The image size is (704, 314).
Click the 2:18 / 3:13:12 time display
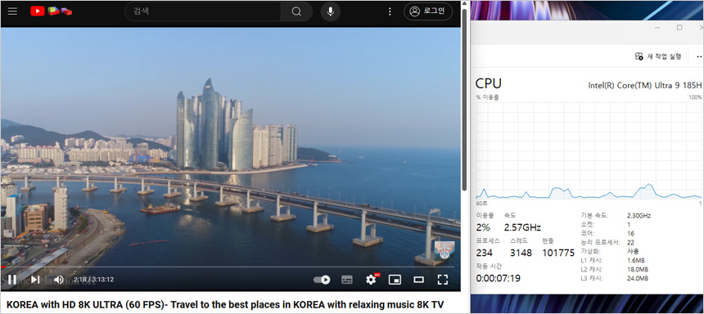pyautogui.click(x=94, y=280)
